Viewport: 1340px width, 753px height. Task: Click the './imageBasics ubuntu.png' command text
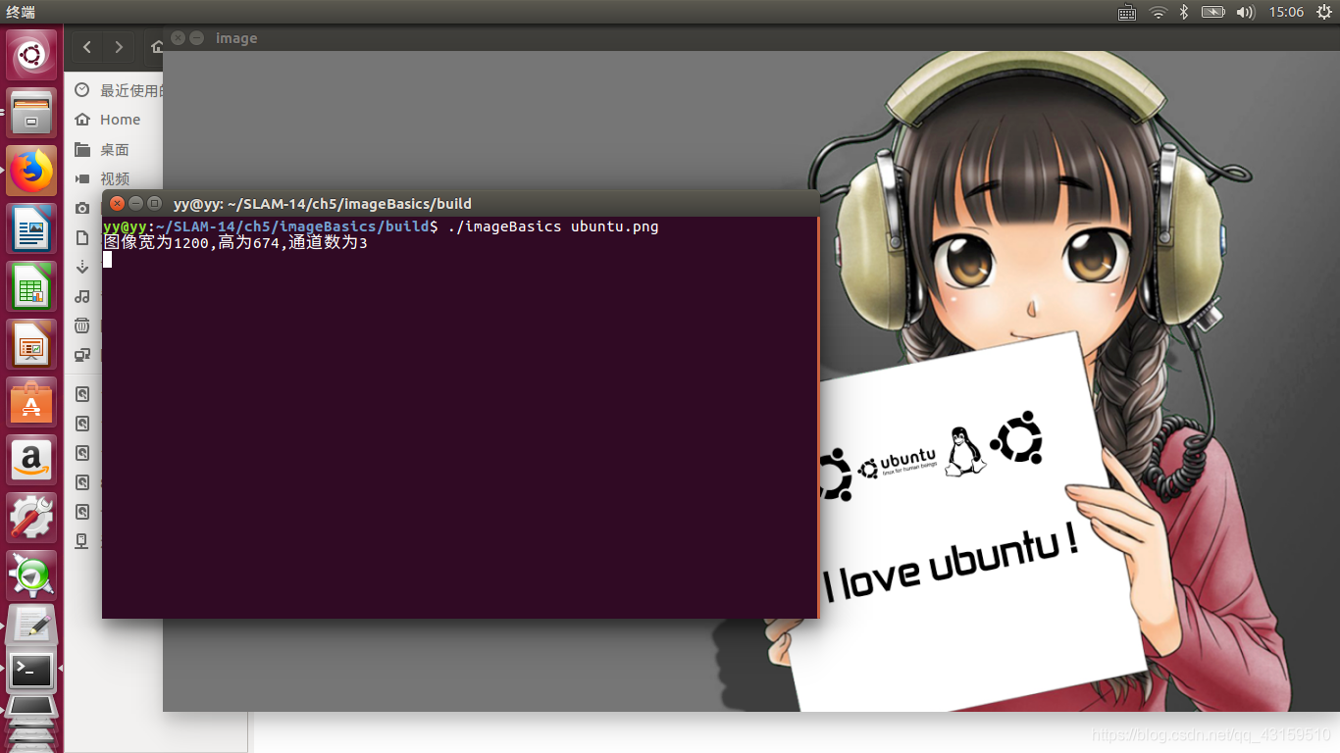552,226
